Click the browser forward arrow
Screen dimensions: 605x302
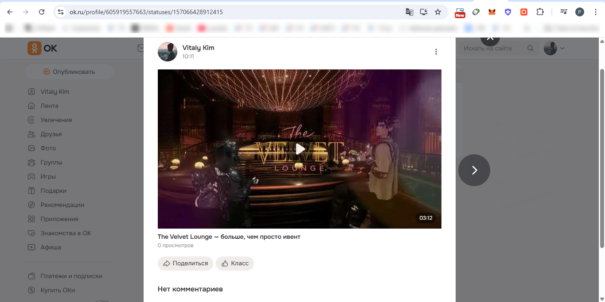tap(26, 12)
